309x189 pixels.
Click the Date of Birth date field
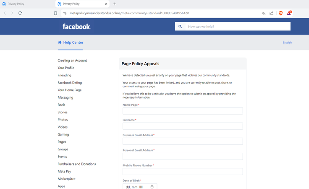(x=140, y=186)
